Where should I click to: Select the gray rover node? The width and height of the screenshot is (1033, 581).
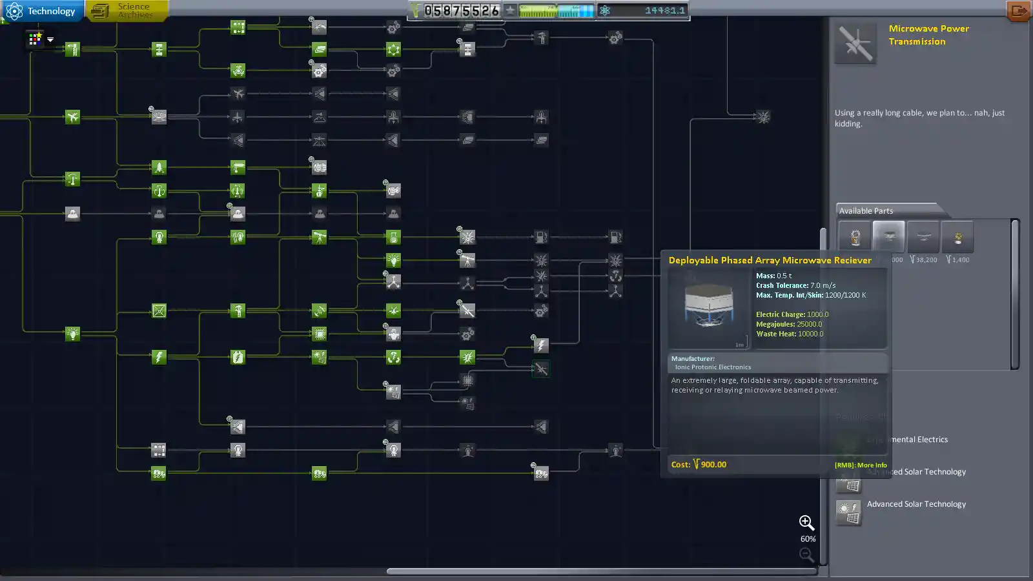pyautogui.click(x=541, y=473)
